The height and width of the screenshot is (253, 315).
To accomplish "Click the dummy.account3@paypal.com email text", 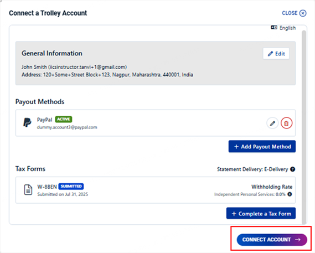I will point(67,127).
